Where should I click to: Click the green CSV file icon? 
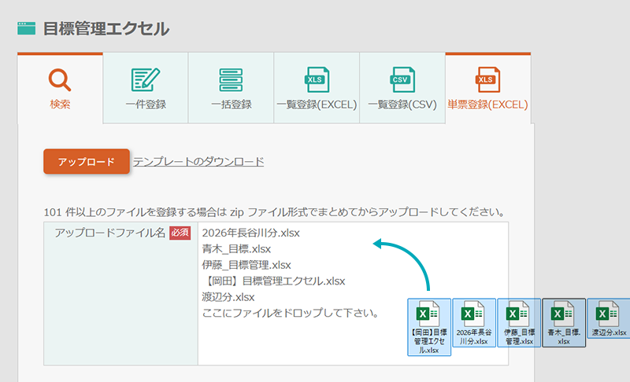click(402, 79)
